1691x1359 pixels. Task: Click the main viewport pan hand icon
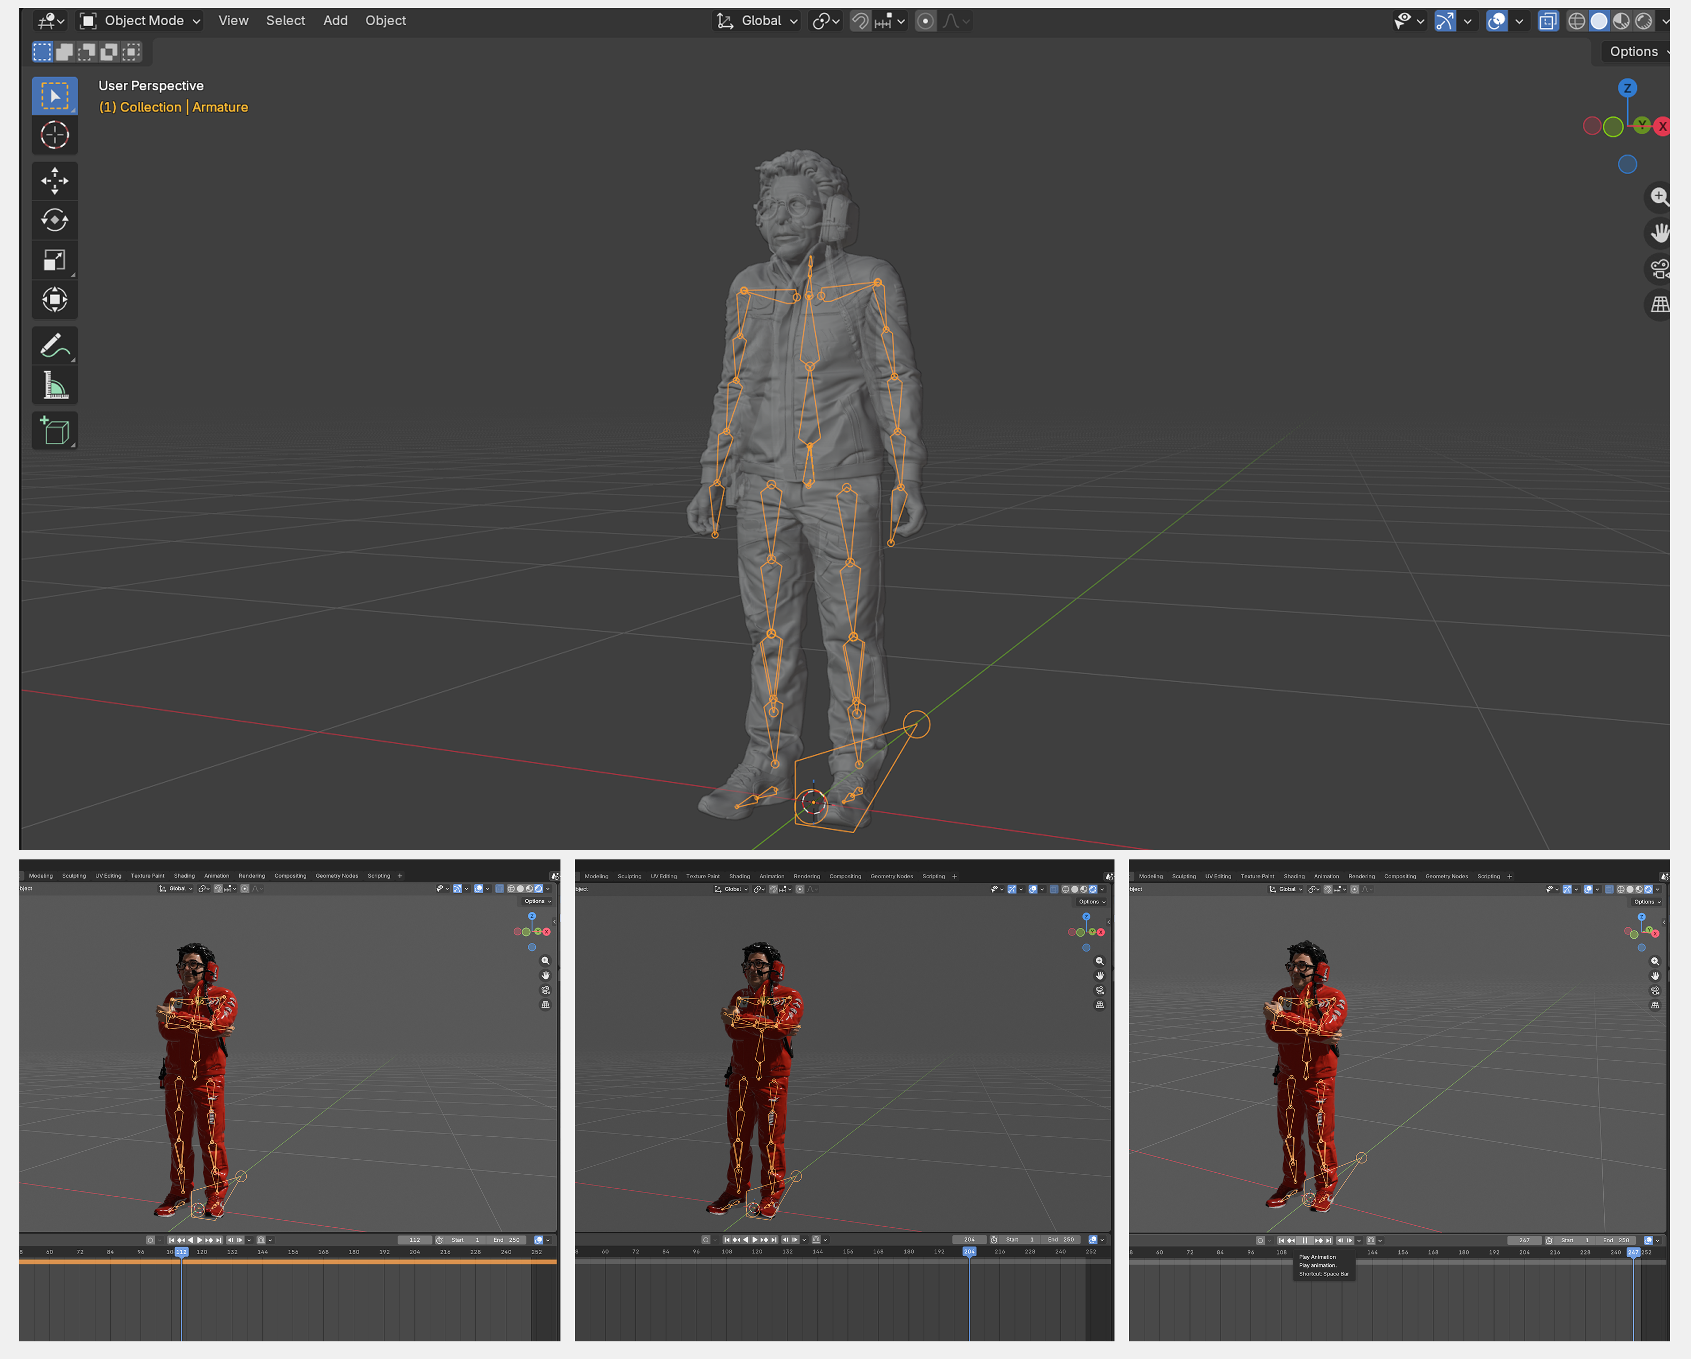tap(1658, 233)
